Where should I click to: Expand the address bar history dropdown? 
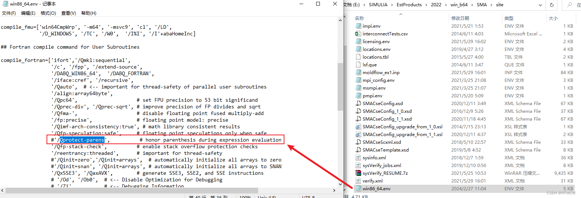[x=540, y=5]
